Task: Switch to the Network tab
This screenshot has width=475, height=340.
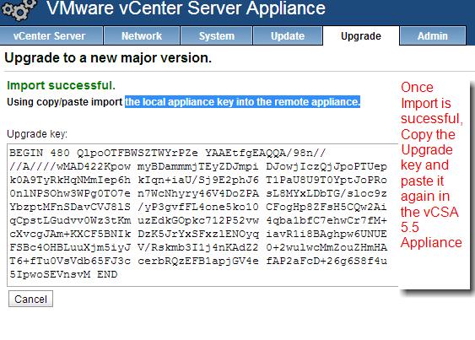Action: click(x=142, y=35)
